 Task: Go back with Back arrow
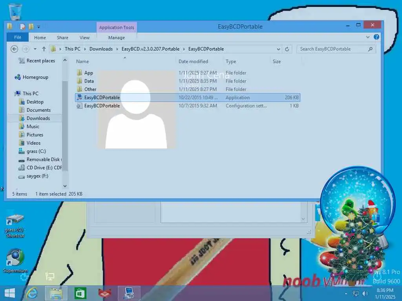point(15,49)
